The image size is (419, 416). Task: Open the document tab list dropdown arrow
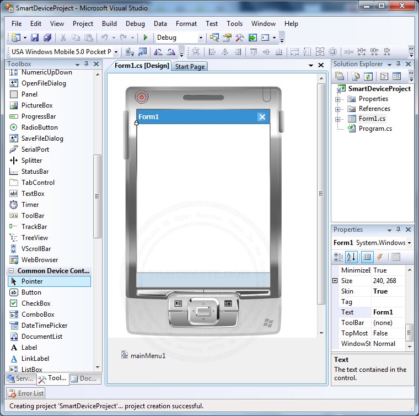click(x=311, y=65)
